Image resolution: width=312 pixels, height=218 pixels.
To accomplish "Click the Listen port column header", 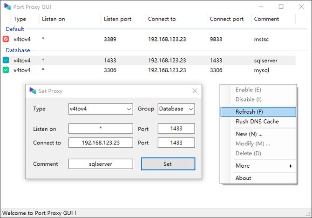I will pos(118,19).
